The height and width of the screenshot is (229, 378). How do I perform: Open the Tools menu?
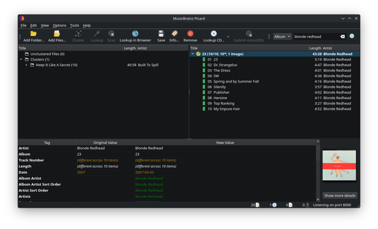(74, 25)
